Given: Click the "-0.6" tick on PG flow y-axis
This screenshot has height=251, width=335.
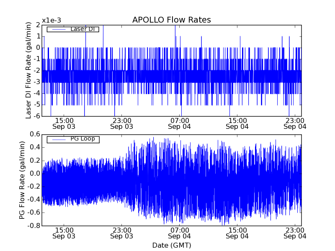Looking at the screenshot, I should (x=34, y=213).
